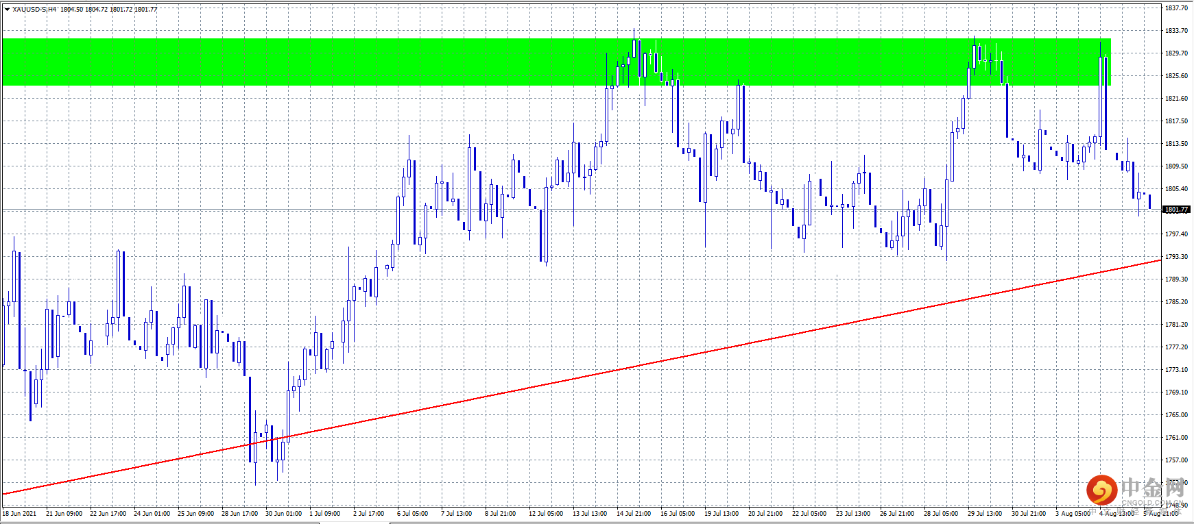Click the 2 Jul 17:00 time label

point(368,514)
